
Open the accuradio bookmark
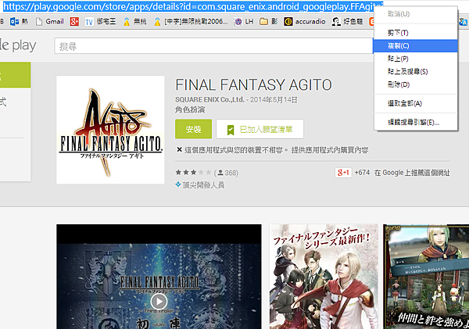305,22
